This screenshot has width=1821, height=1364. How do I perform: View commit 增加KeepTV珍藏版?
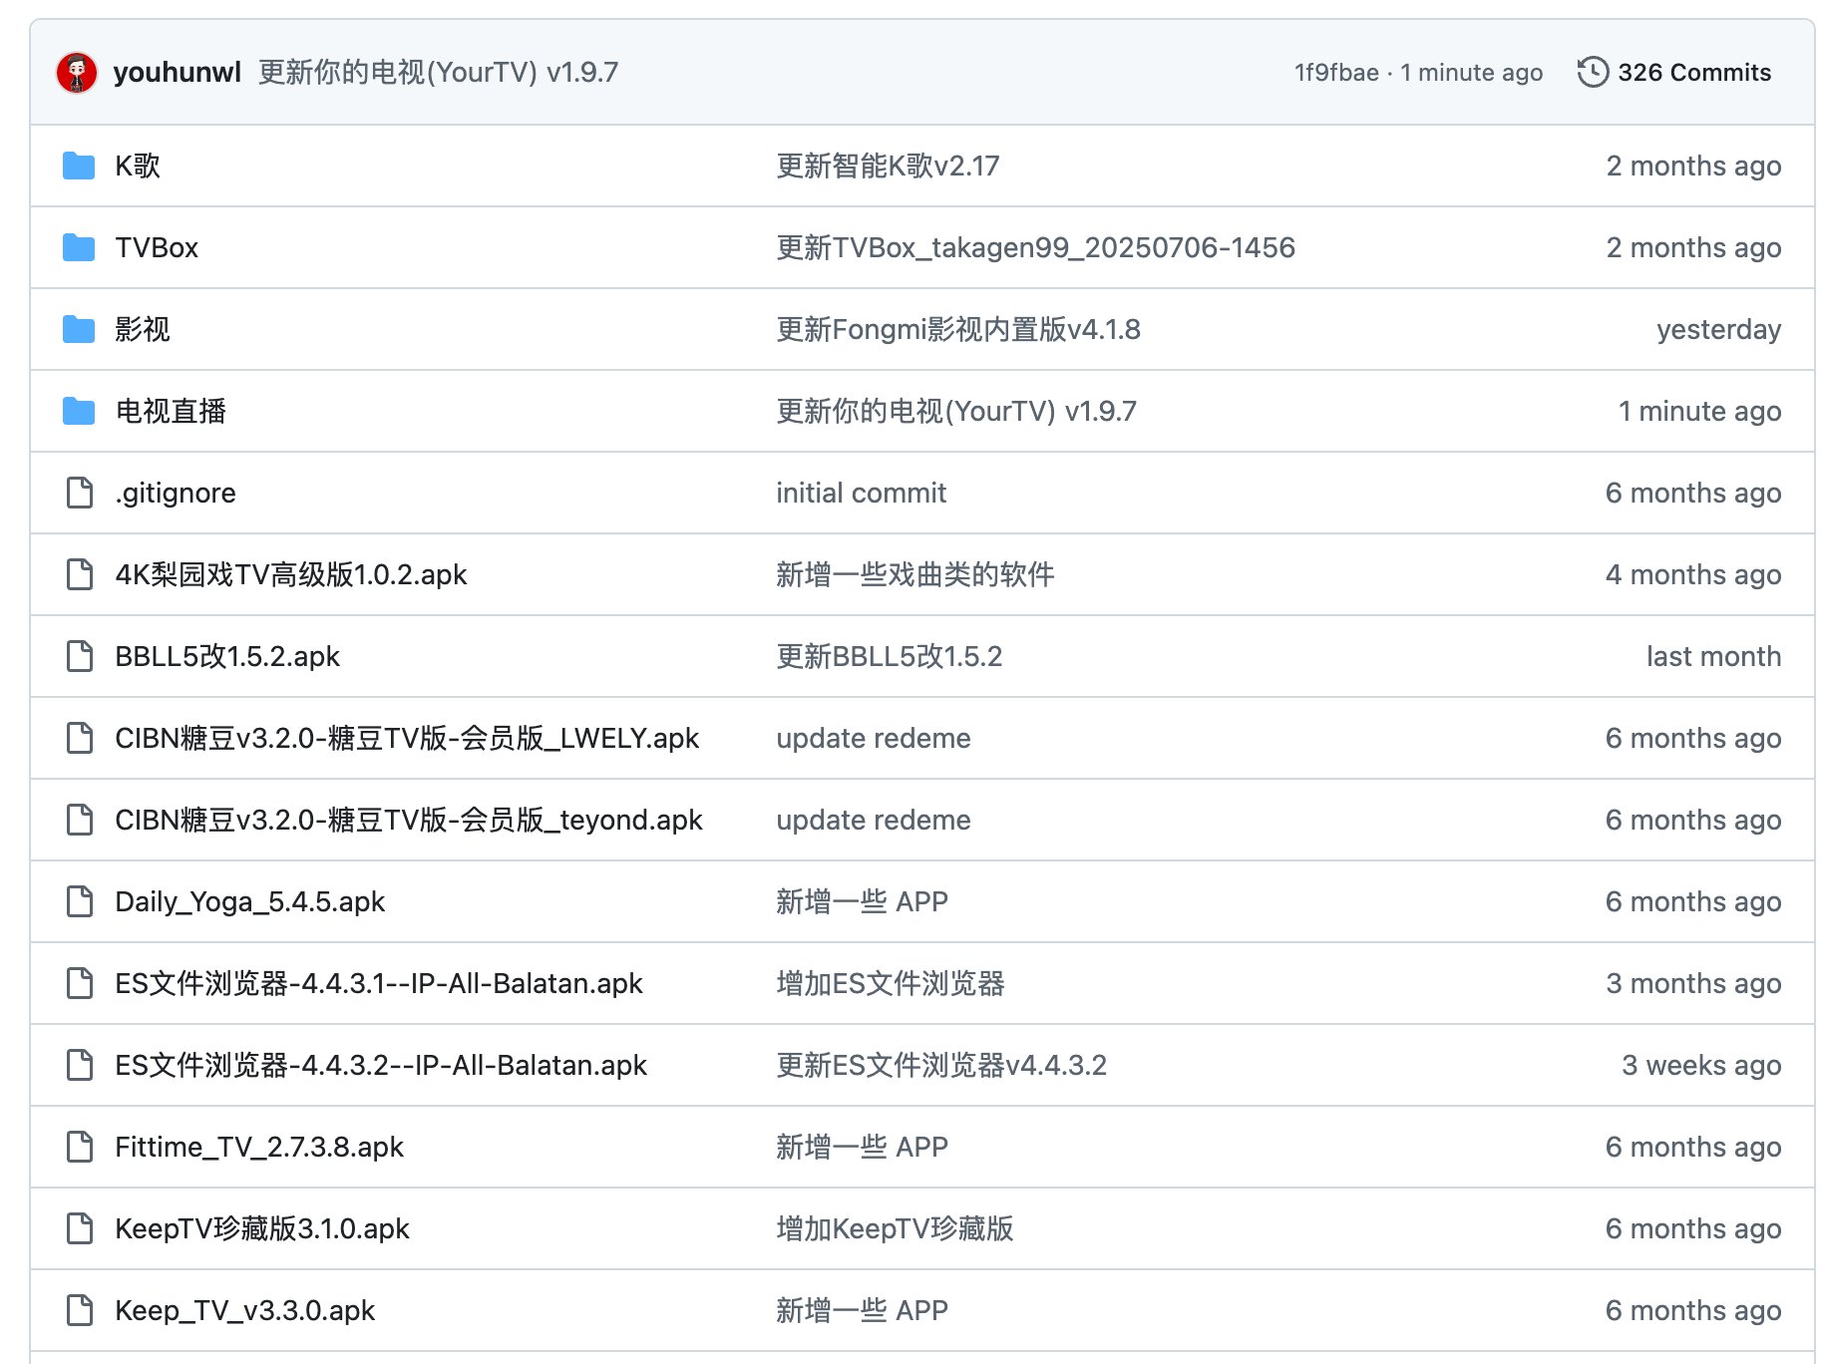point(895,1228)
